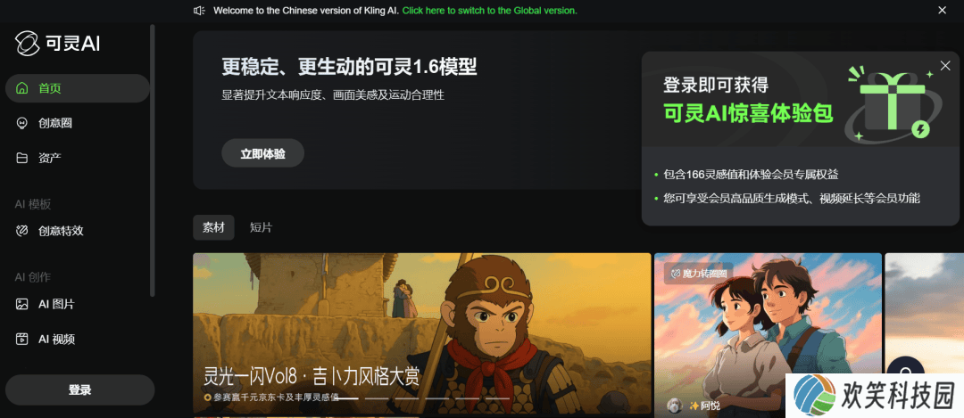The width and height of the screenshot is (964, 418).
Task: Select the second carousel slide indicator
Action: pyautogui.click(x=377, y=398)
